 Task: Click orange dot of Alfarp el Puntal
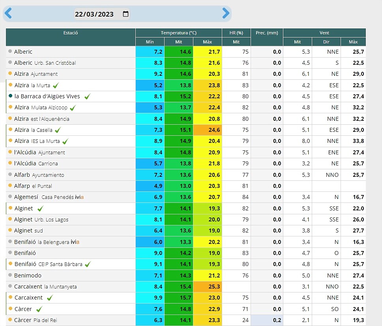10,185
